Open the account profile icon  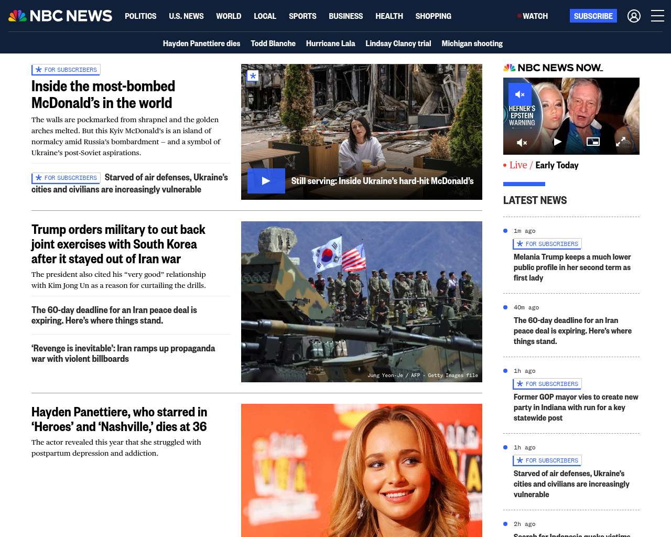(634, 16)
